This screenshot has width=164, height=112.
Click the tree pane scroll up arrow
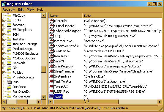coord(43,15)
